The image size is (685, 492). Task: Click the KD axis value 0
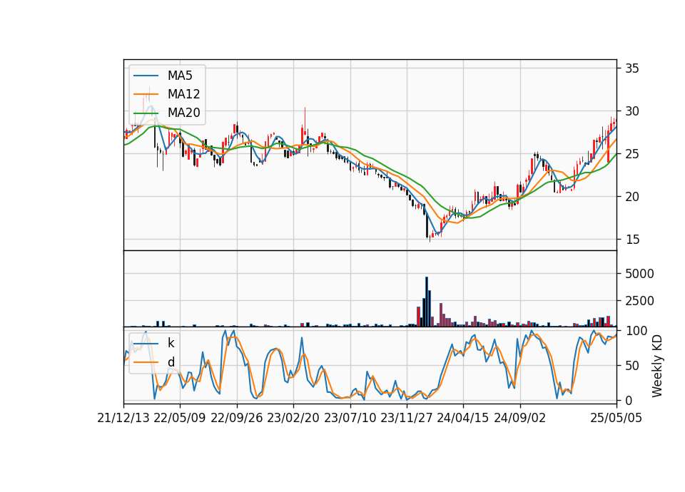[x=629, y=400]
